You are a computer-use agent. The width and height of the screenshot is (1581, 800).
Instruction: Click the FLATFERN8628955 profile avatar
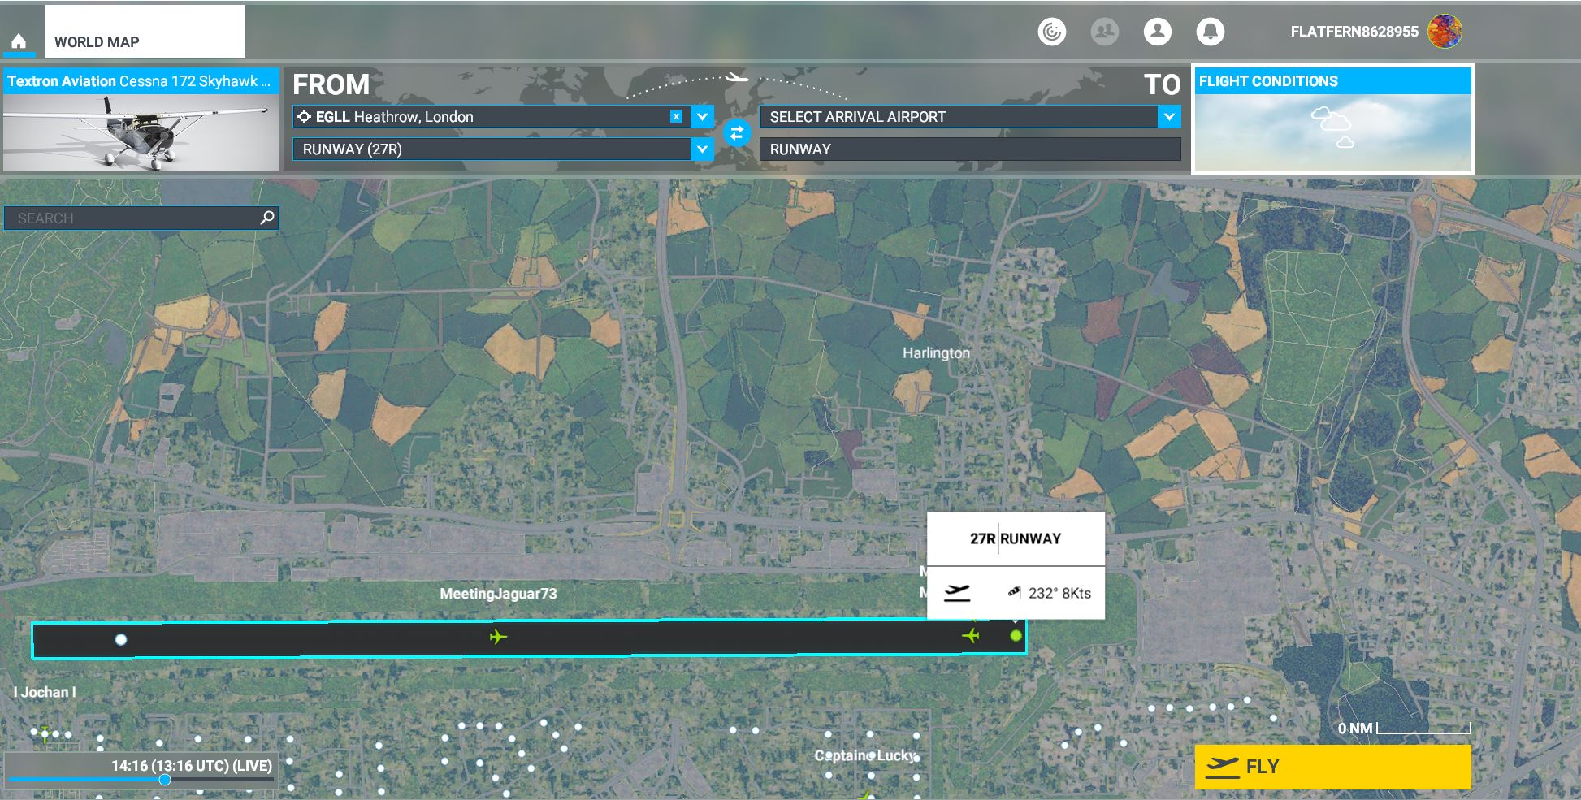(x=1444, y=32)
